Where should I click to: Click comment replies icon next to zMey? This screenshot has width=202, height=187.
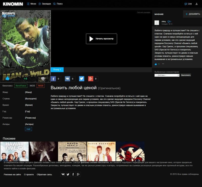169,21
